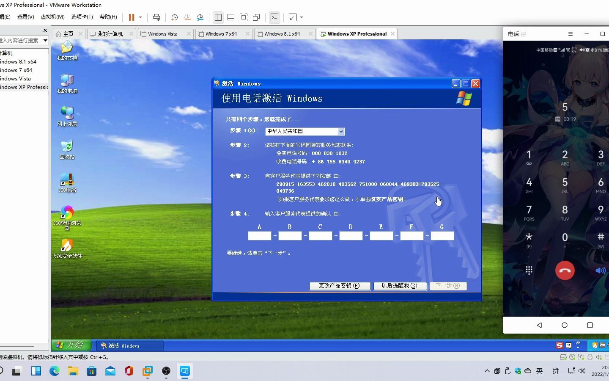Switch to the Windows 7 x64 tab
Viewport: 609px width, 381px height.
coord(221,34)
